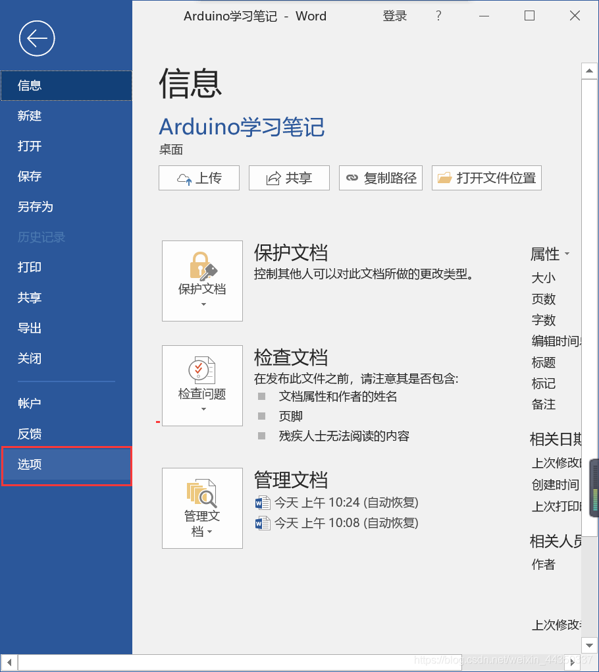Screen dimensions: 599x672
Task: Click the Arduino学习笔记 document title heading
Action: pyautogui.click(x=242, y=127)
